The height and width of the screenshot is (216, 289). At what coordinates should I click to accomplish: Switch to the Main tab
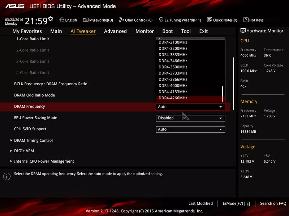[56, 31]
